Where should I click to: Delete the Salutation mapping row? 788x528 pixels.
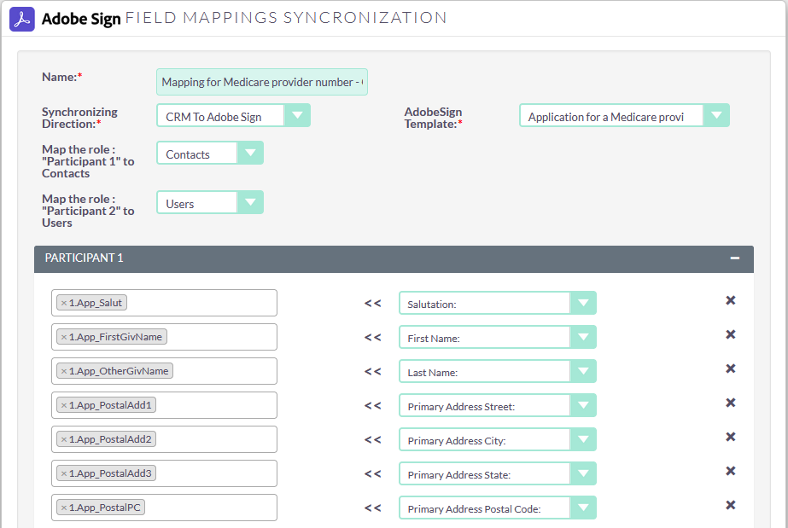tap(731, 300)
